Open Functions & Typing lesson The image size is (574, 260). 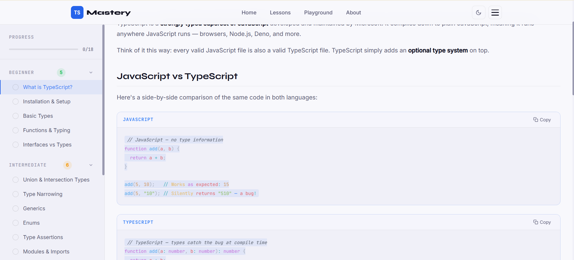coord(47,130)
